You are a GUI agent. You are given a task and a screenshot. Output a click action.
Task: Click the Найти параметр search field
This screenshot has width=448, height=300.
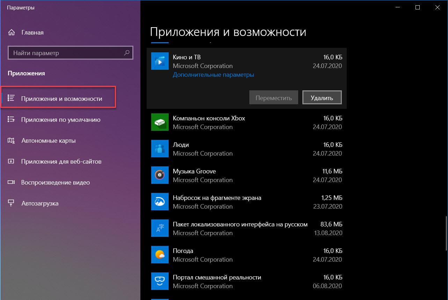pyautogui.click(x=70, y=53)
